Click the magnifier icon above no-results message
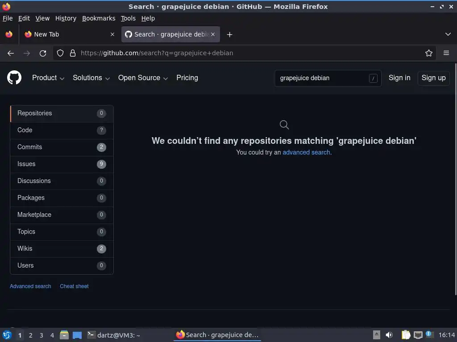This screenshot has width=457, height=342. coord(284,125)
